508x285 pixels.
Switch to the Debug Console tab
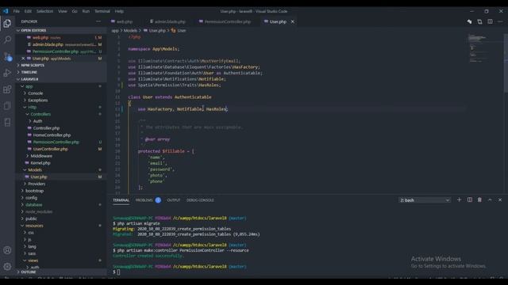coord(200,200)
